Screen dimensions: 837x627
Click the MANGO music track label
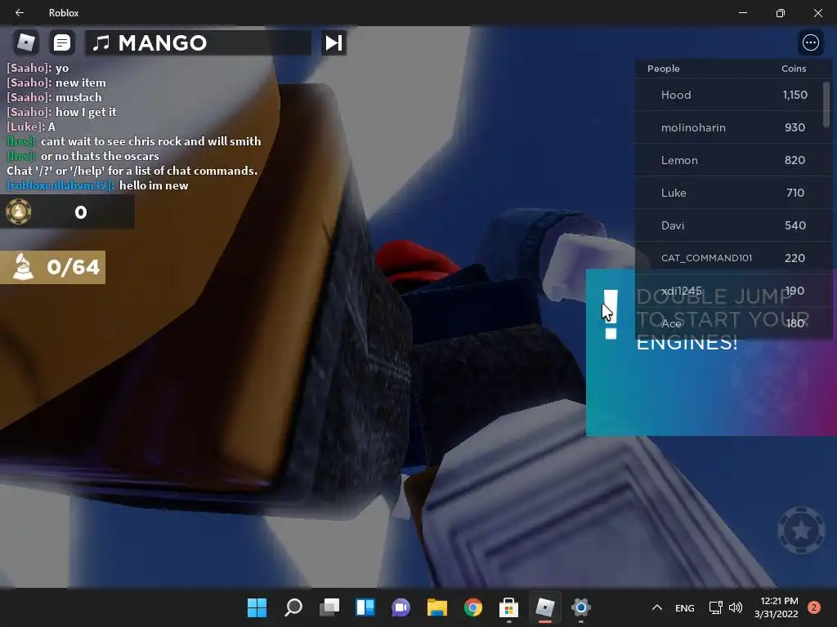[x=198, y=42]
